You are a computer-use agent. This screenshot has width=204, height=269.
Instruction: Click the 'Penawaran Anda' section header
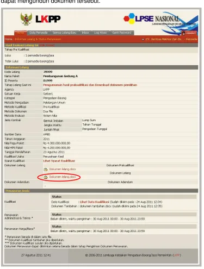pyautogui.click(x=101, y=191)
